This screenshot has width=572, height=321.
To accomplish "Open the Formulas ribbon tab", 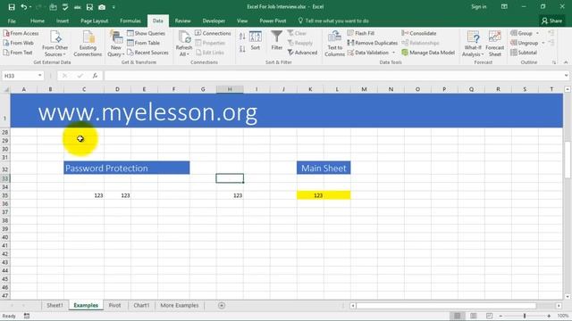I will [130, 21].
